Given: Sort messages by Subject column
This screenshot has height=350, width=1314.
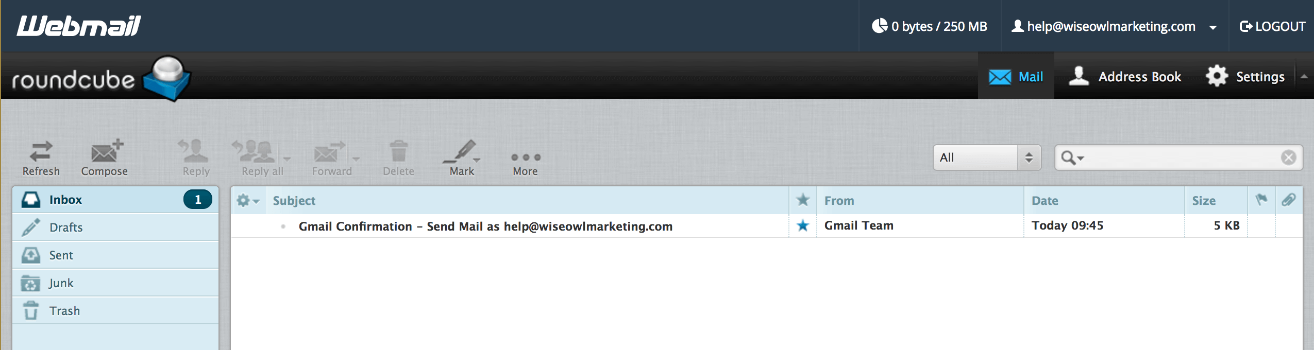Looking at the screenshot, I should click(294, 201).
